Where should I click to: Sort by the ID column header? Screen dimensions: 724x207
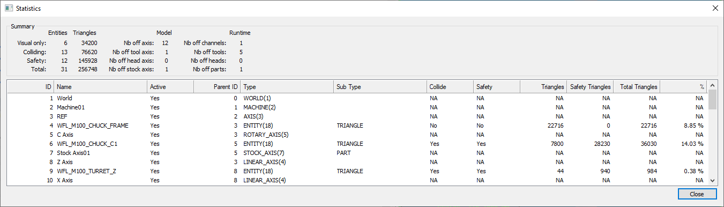click(x=31, y=86)
